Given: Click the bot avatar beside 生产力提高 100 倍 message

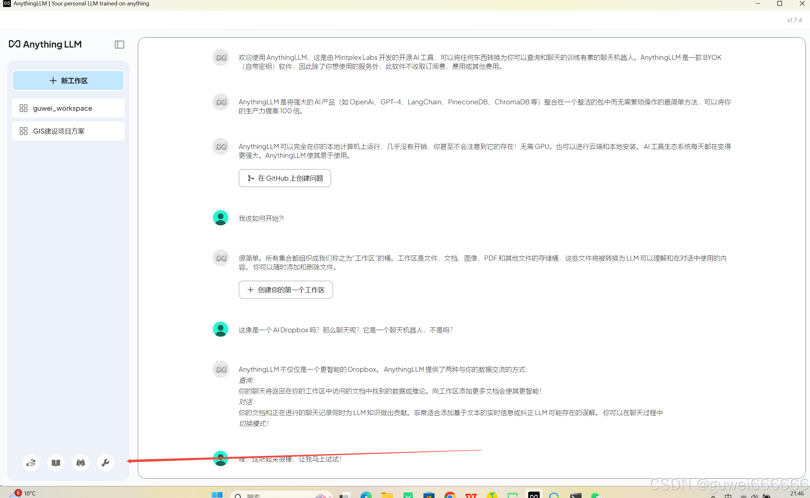Looking at the screenshot, I should click(x=221, y=102).
